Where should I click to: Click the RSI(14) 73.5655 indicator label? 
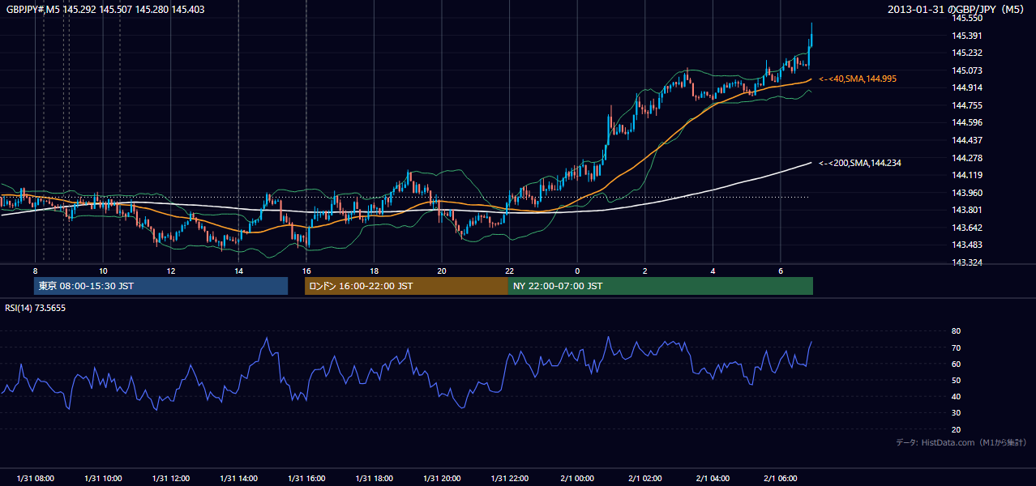click(36, 308)
